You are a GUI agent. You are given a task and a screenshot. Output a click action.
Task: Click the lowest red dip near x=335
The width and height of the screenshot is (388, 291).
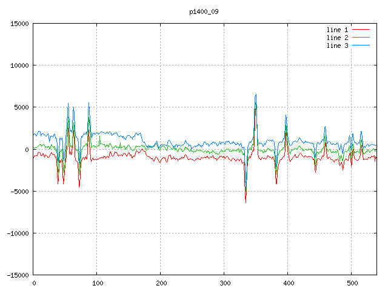246,201
